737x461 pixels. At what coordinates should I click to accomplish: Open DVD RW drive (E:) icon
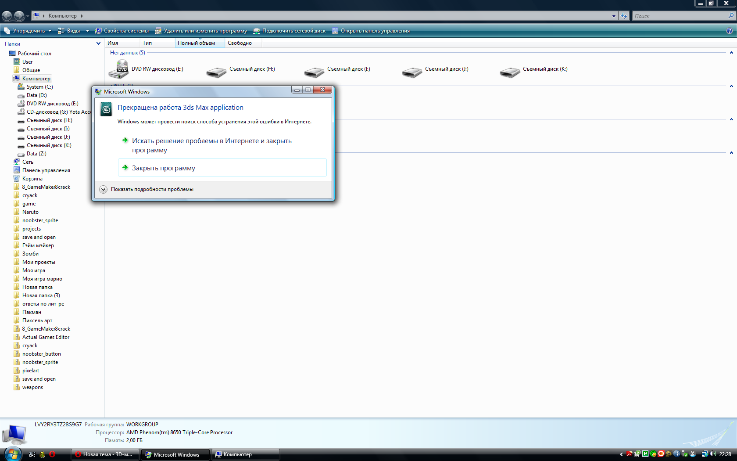(118, 69)
